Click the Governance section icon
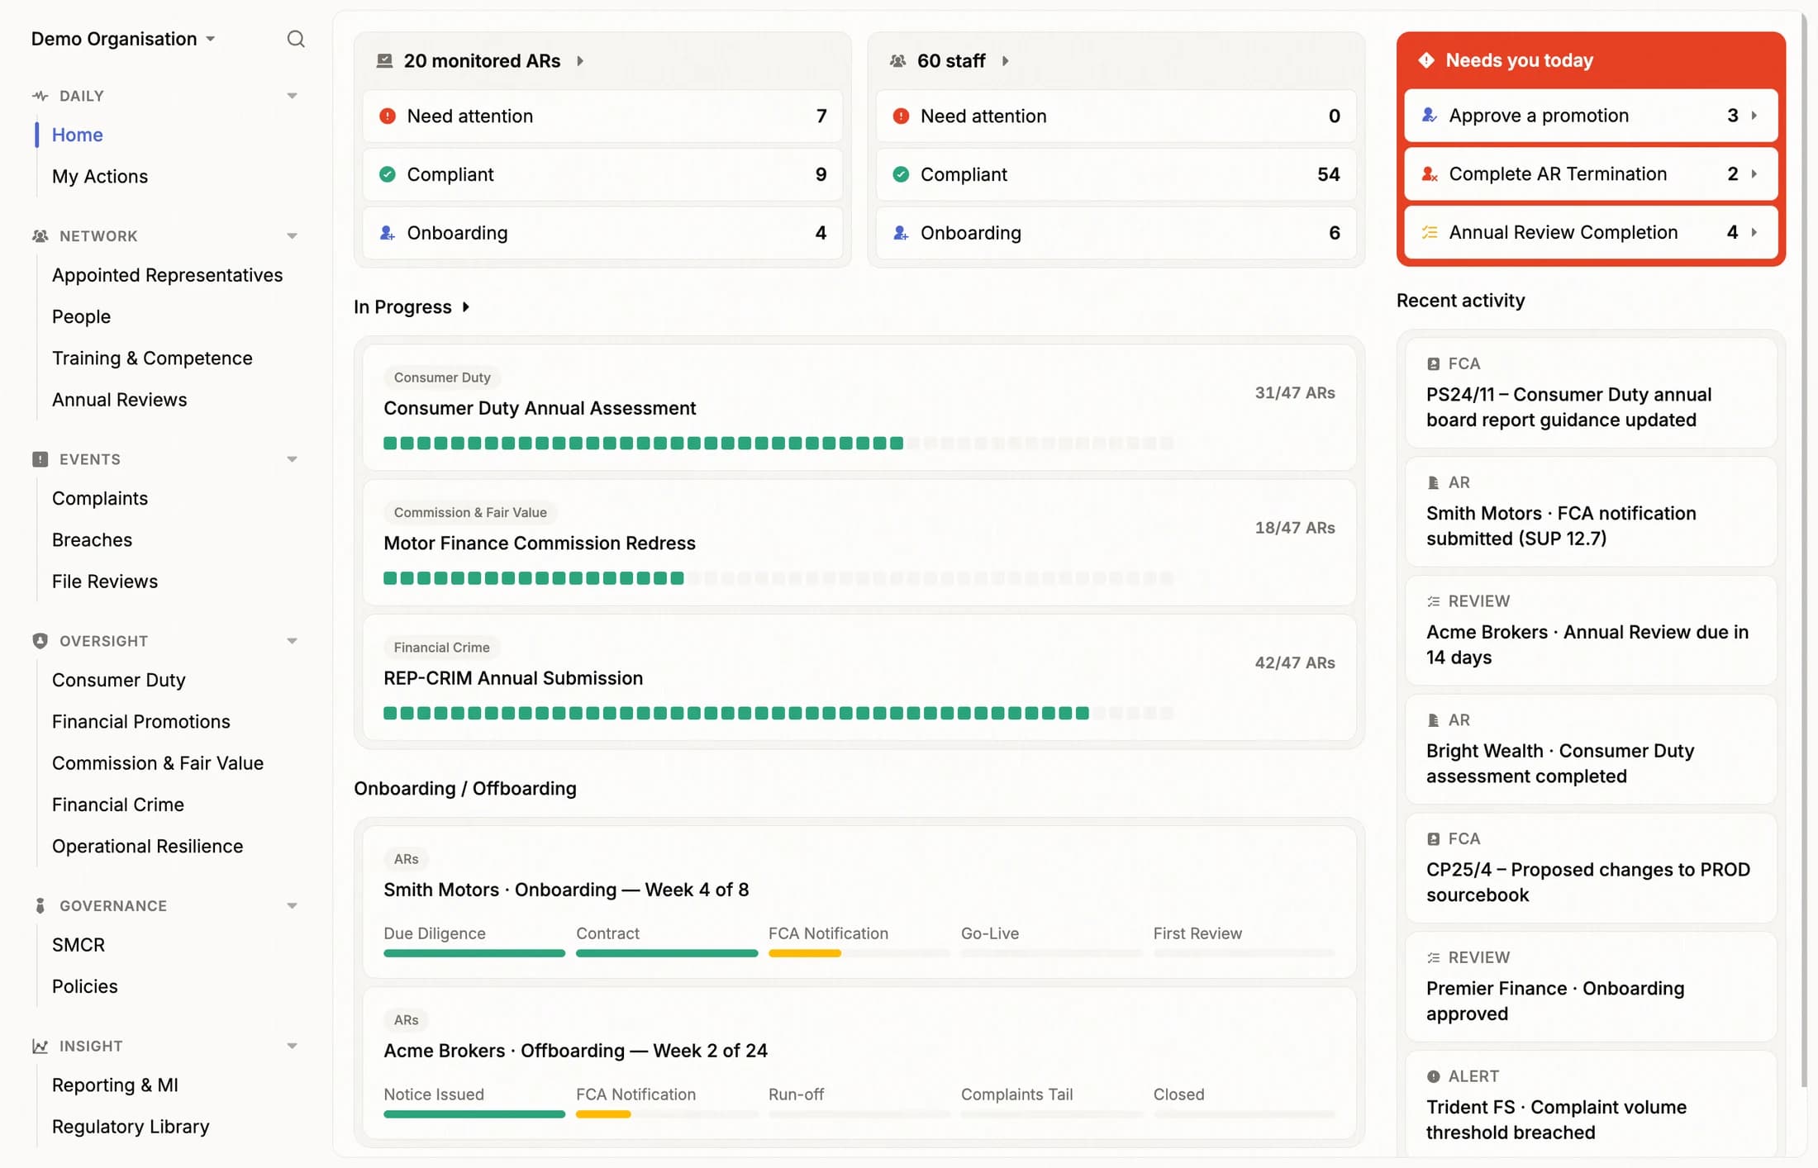The image size is (1818, 1168). coord(40,906)
